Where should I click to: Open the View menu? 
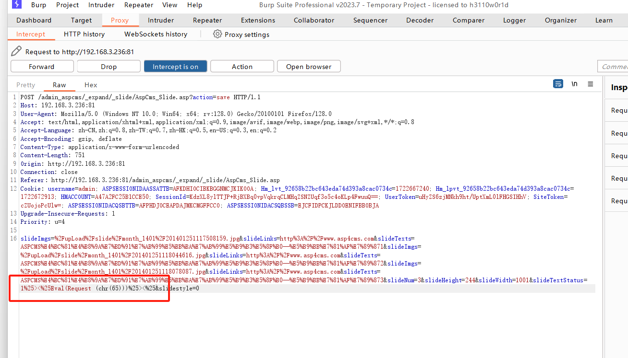click(x=170, y=5)
